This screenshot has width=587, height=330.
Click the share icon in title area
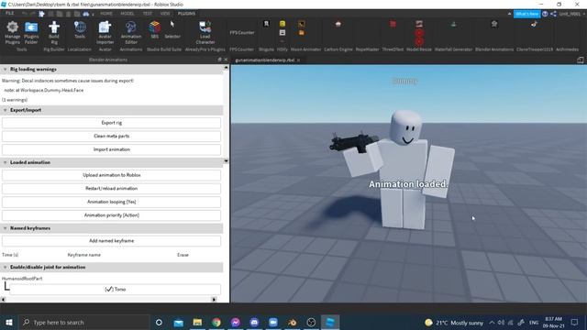(553, 14)
